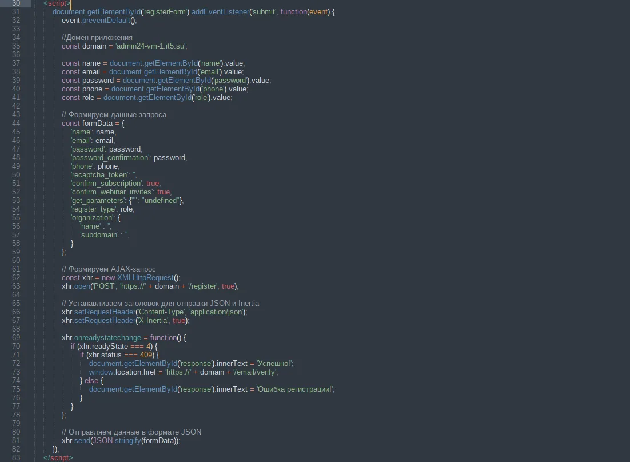The image size is (630, 462).
Task: Click the domain string 'admin24-vm-1.it5.su'
Action: tap(150, 46)
